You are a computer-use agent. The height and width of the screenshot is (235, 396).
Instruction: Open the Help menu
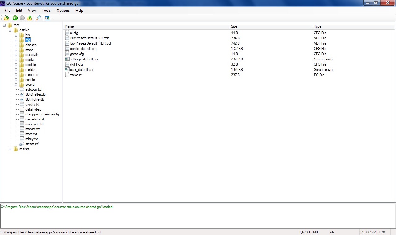pos(79,11)
